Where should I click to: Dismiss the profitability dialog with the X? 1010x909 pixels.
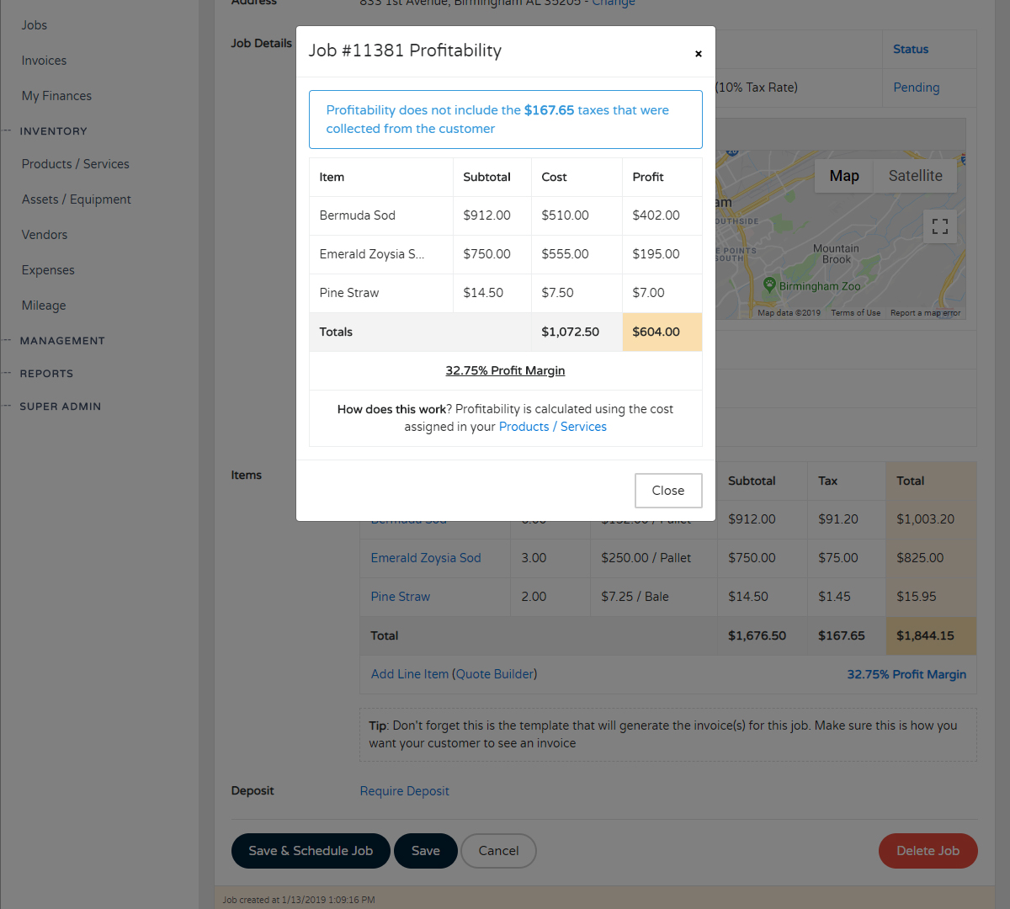[x=699, y=54]
